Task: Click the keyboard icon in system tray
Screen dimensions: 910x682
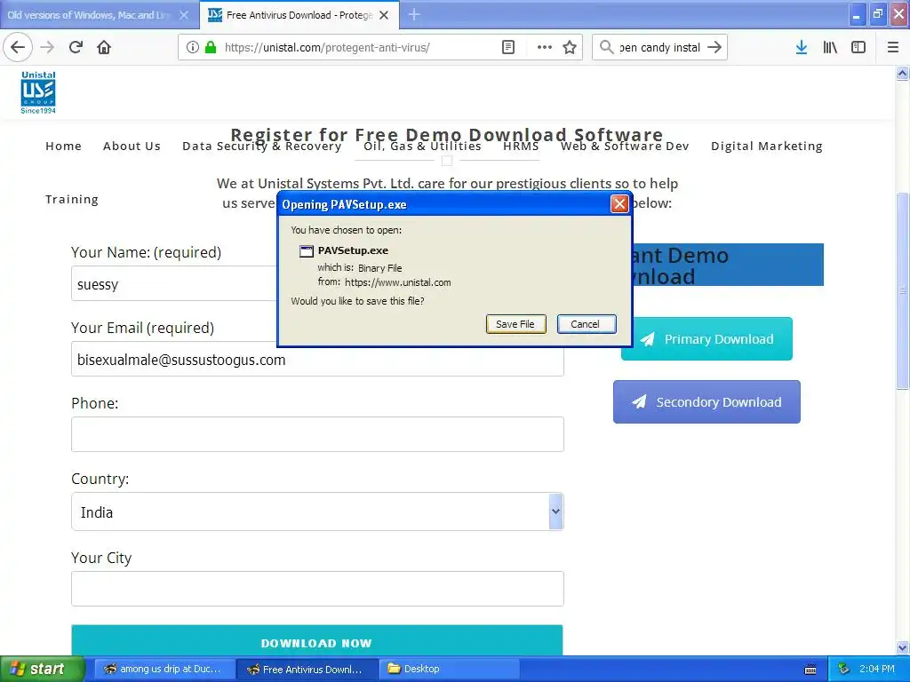Action: (x=810, y=670)
